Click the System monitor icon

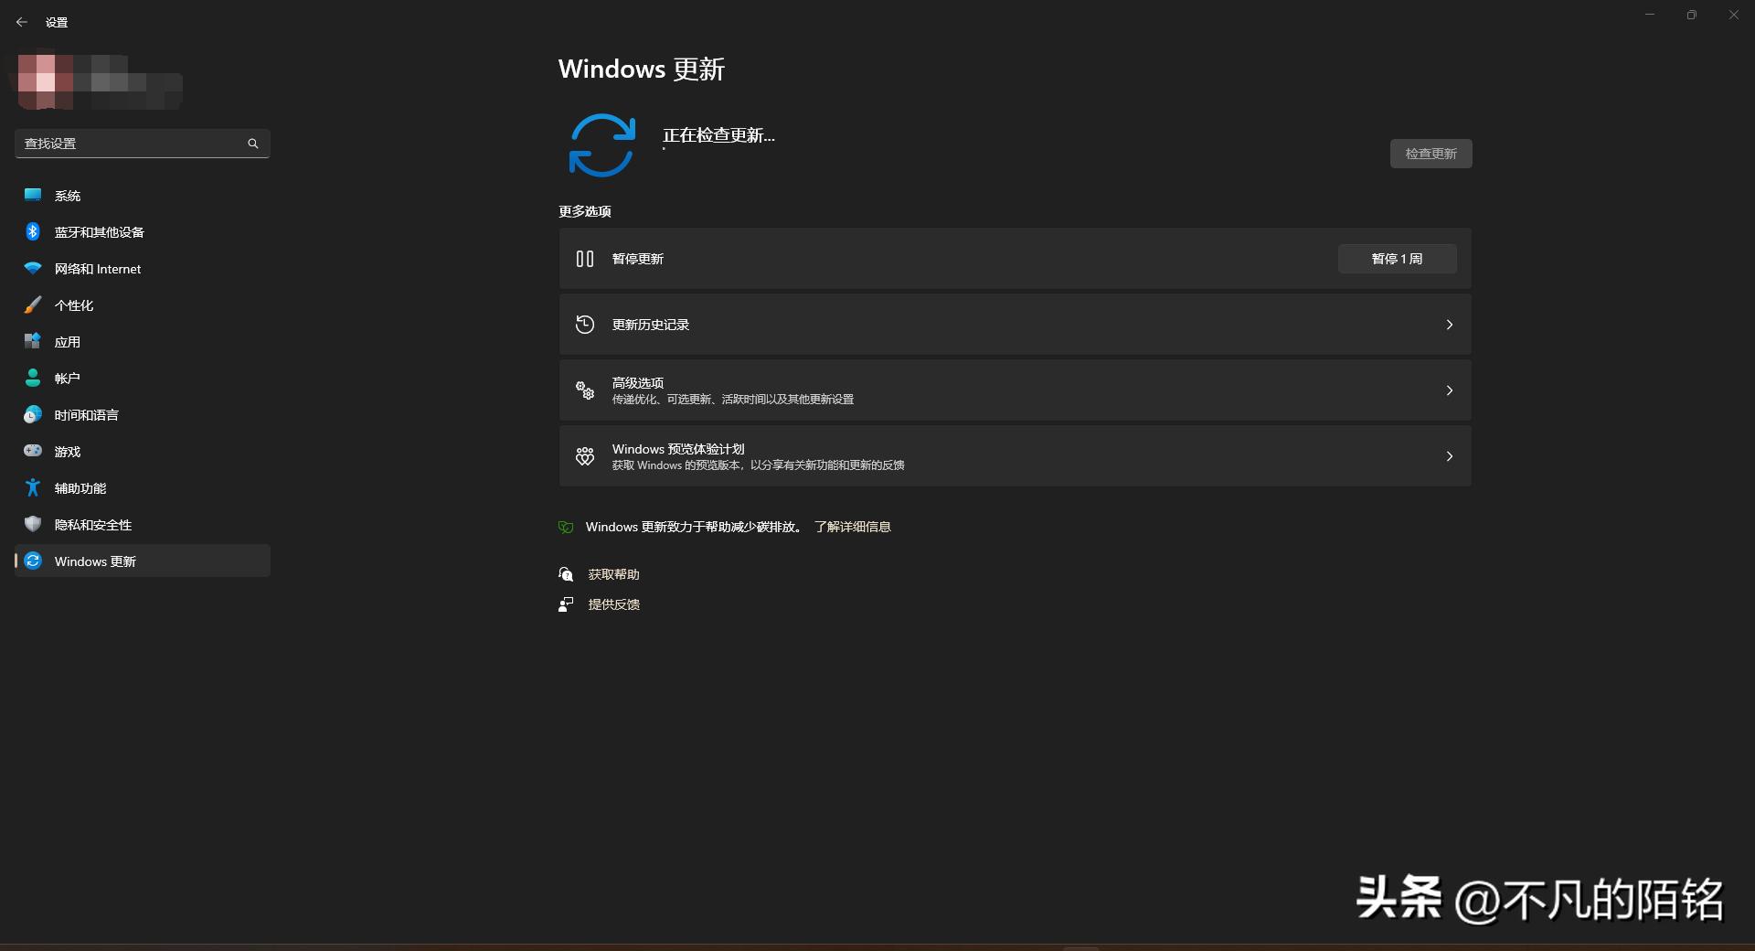(x=33, y=195)
